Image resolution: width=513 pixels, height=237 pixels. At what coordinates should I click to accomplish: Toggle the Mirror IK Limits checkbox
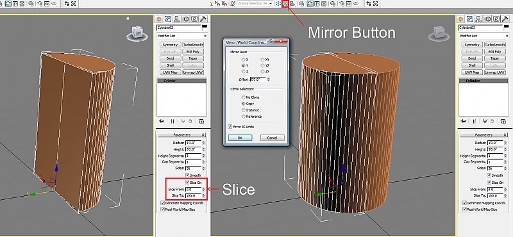tap(230, 127)
